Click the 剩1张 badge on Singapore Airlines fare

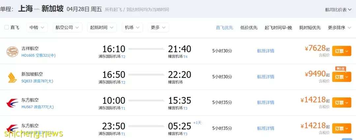click(x=340, y=68)
